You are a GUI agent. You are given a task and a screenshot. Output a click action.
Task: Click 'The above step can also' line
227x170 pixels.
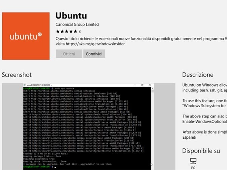(205, 116)
